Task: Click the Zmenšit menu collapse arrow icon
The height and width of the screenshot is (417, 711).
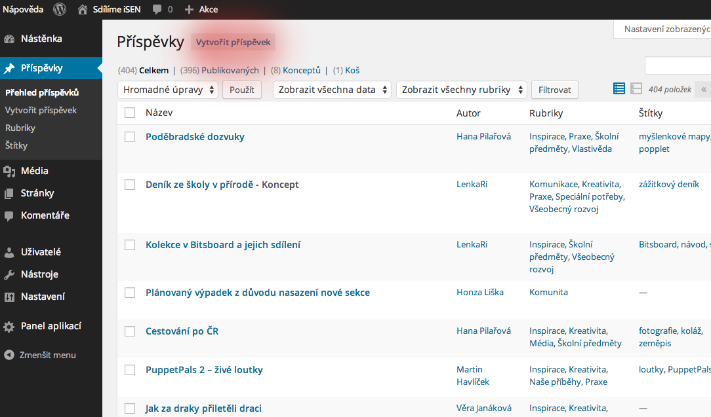Action: [x=9, y=355]
